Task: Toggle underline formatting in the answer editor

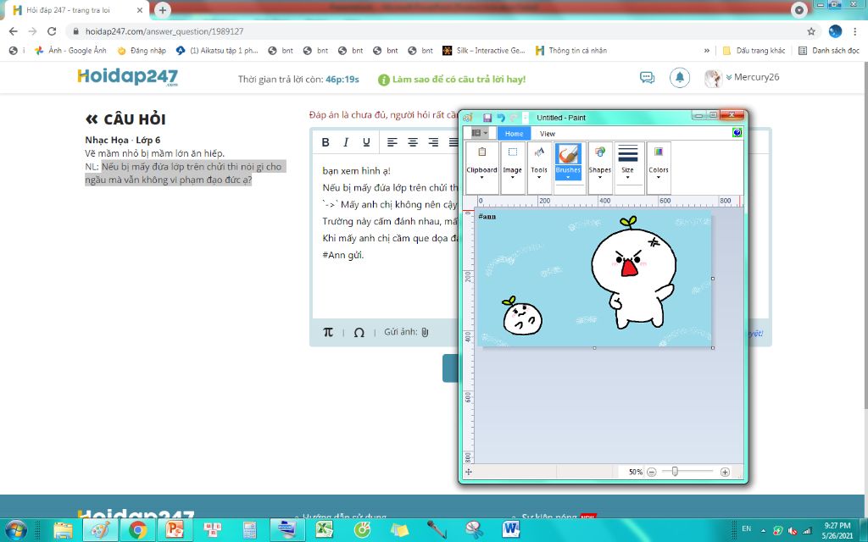Action: [366, 142]
